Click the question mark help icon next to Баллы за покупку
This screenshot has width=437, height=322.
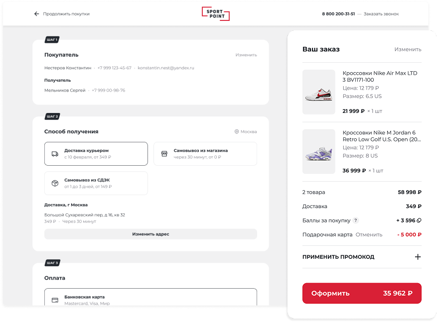[x=356, y=220]
